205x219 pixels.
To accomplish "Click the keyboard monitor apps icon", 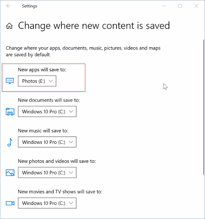I will [x=10, y=81].
